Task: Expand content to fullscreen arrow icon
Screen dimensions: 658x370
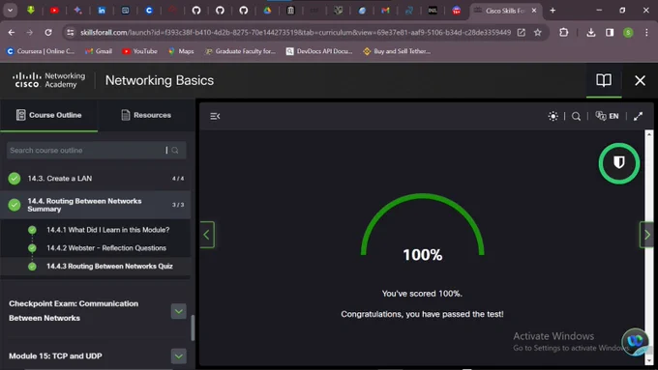Action: 638,116
